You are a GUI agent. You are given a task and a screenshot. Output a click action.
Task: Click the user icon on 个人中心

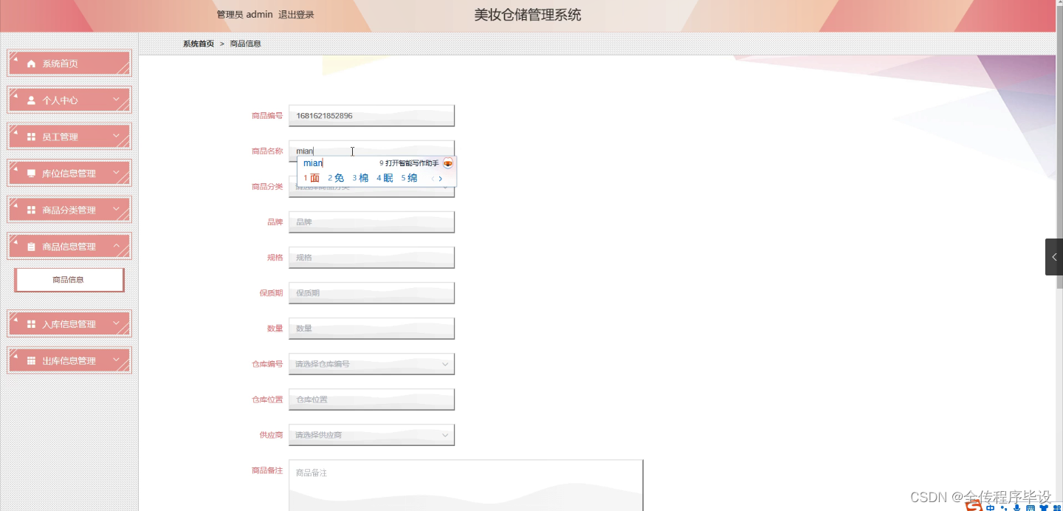[30, 100]
